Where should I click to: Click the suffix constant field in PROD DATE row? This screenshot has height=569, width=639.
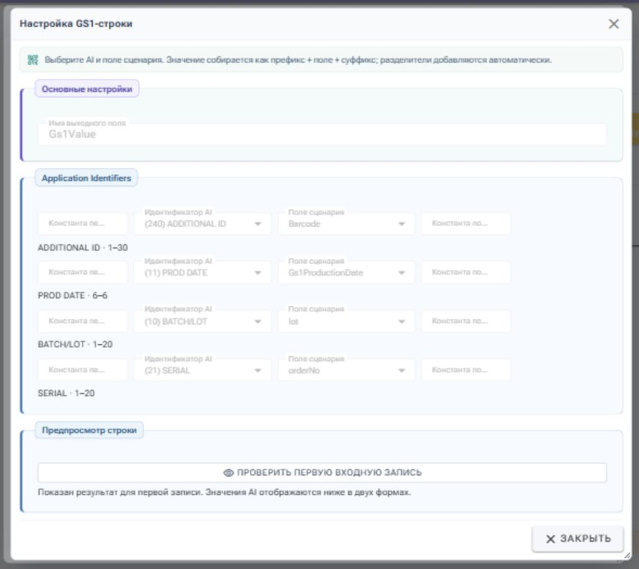click(x=466, y=273)
